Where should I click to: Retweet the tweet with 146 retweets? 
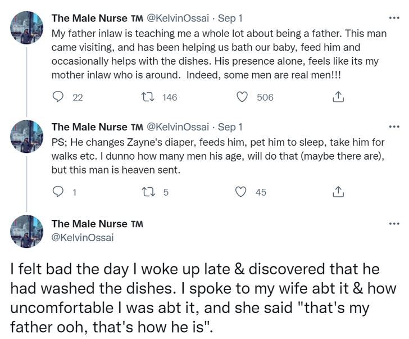pyautogui.click(x=148, y=97)
